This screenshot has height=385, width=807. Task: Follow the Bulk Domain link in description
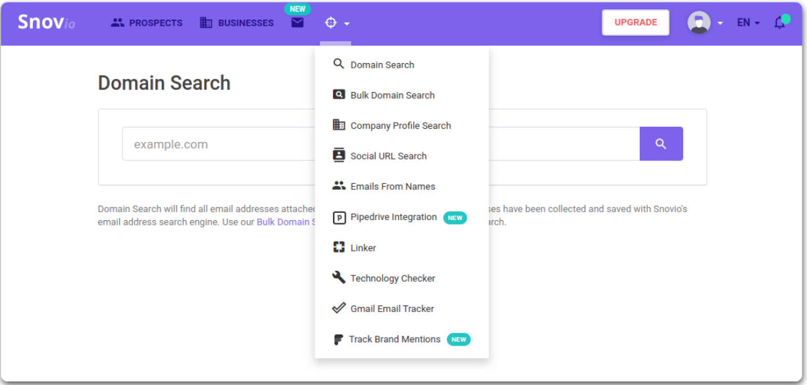(286, 222)
